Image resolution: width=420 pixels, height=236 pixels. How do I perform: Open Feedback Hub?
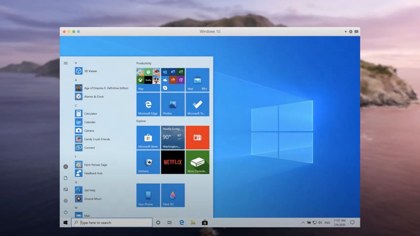point(102,173)
